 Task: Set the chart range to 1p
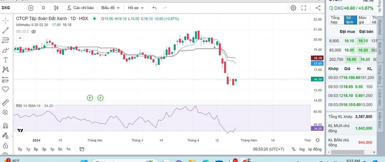tap(52, 149)
